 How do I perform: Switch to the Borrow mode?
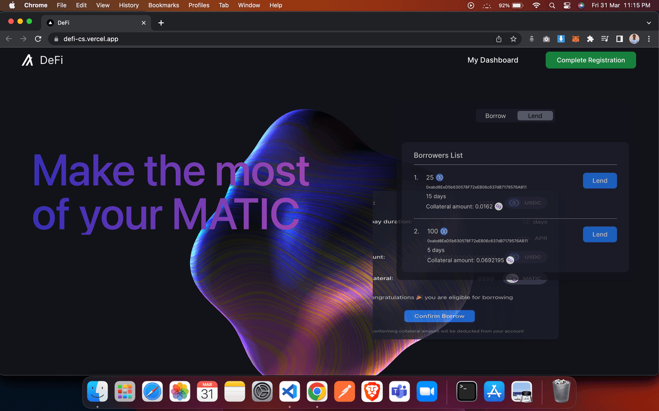[x=496, y=116]
